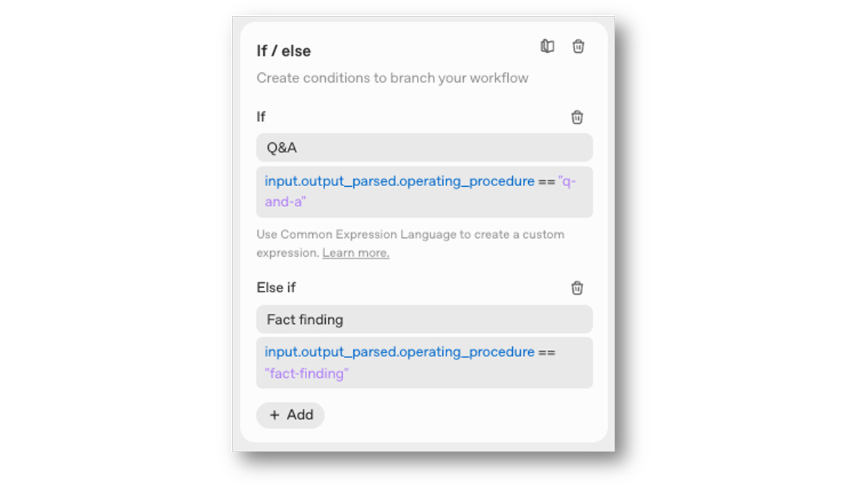Focus the Fact finding case name field
Image resolution: width=867 pixels, height=487 pixels.
point(424,319)
